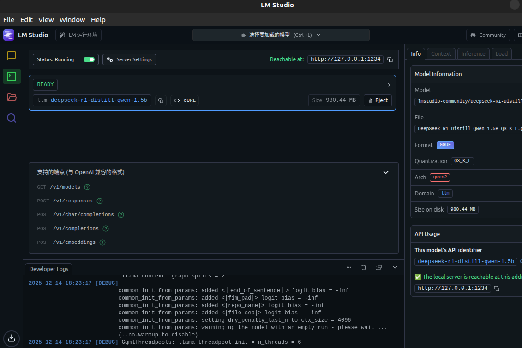Screen dimensions: 522x348
Task: Click help icon next to /v1/chat/completions
Action: click(121, 215)
